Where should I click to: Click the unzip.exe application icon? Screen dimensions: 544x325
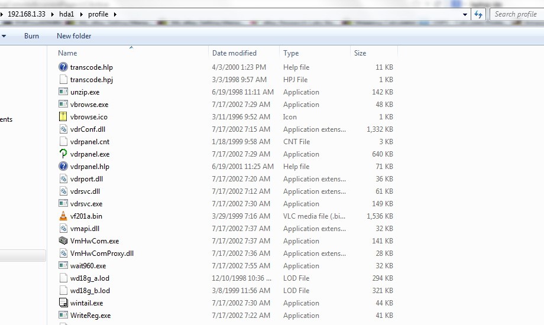click(x=63, y=92)
